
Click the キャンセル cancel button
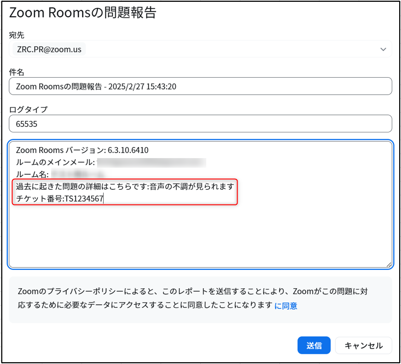tap(363, 345)
